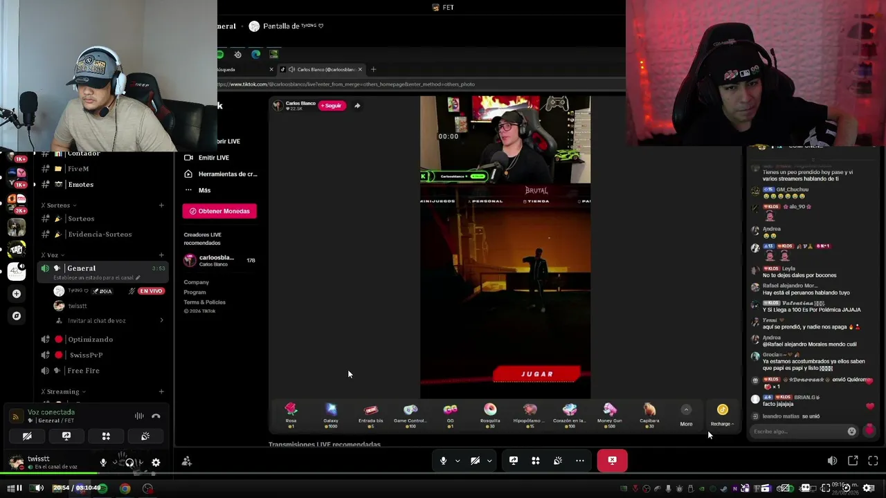Open the FiveM channel

78,169
